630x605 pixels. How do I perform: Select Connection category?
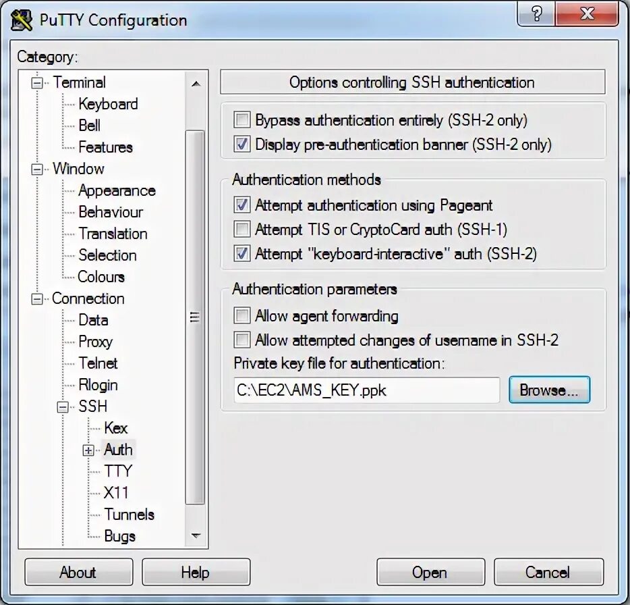(x=88, y=299)
